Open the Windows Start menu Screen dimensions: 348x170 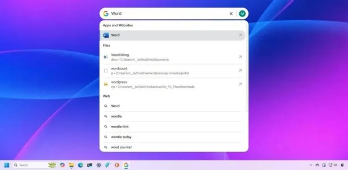pyautogui.click(x=7, y=165)
